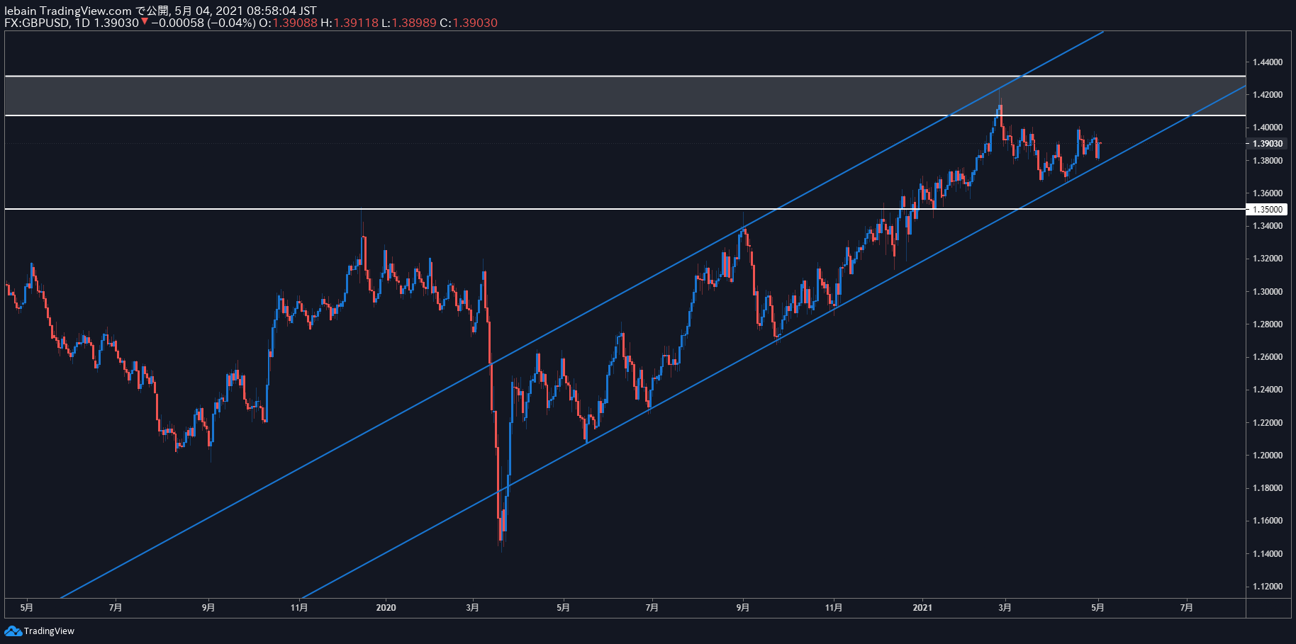1296x644 pixels.
Task: Click the open value O:1.39088
Action: [288, 23]
